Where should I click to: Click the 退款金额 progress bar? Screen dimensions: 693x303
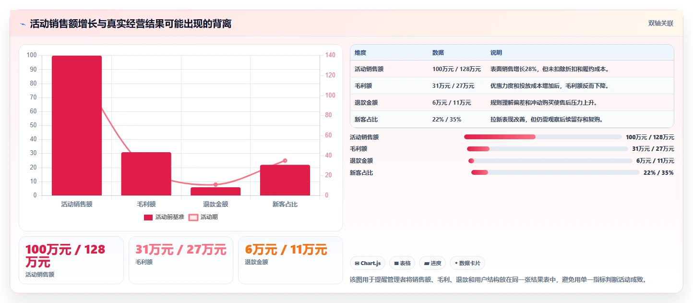point(550,161)
